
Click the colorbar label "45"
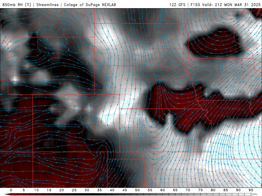point(125,190)
